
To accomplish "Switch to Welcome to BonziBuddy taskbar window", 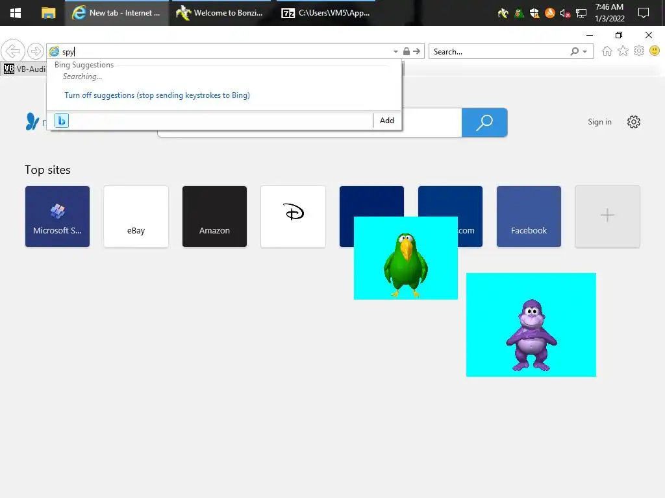I will pyautogui.click(x=221, y=13).
